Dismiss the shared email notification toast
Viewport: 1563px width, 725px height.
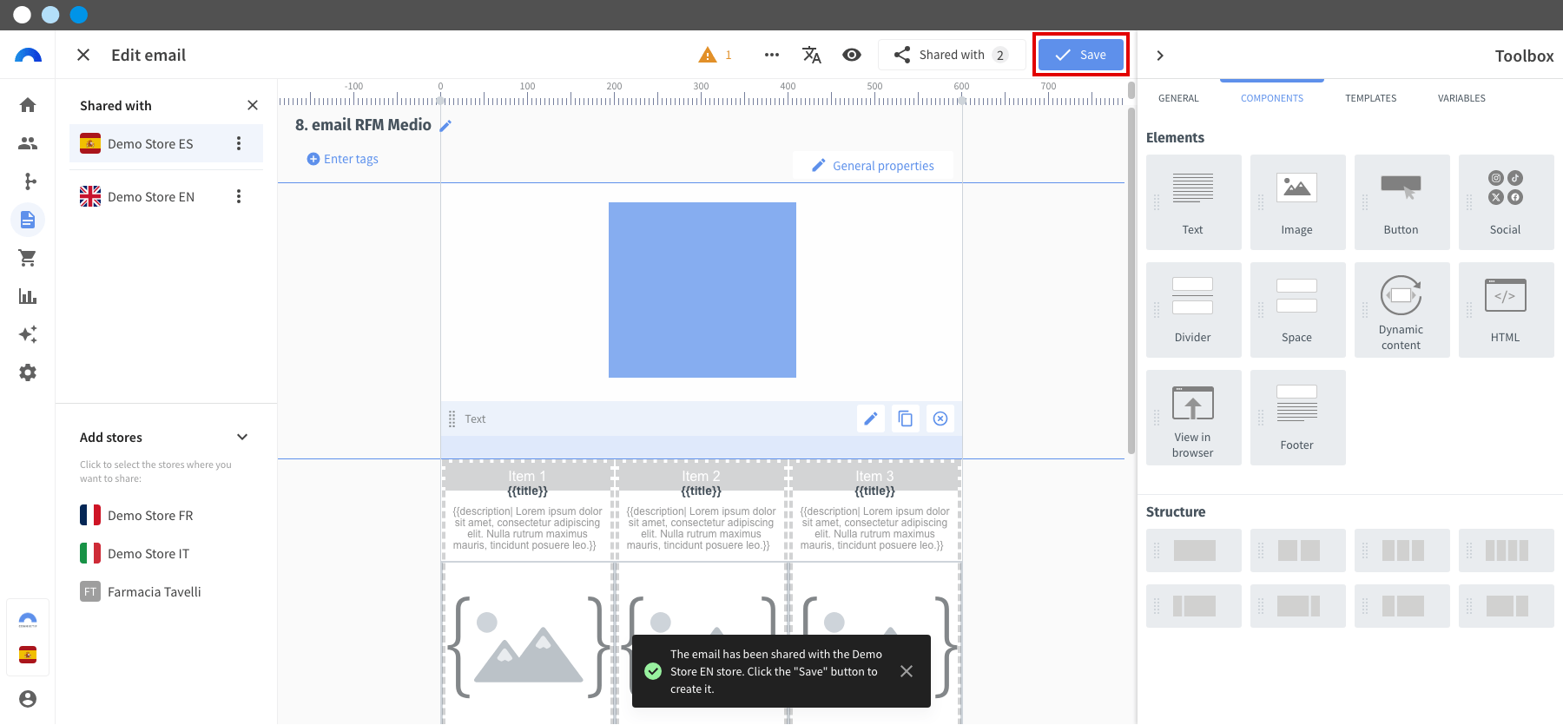pos(906,671)
